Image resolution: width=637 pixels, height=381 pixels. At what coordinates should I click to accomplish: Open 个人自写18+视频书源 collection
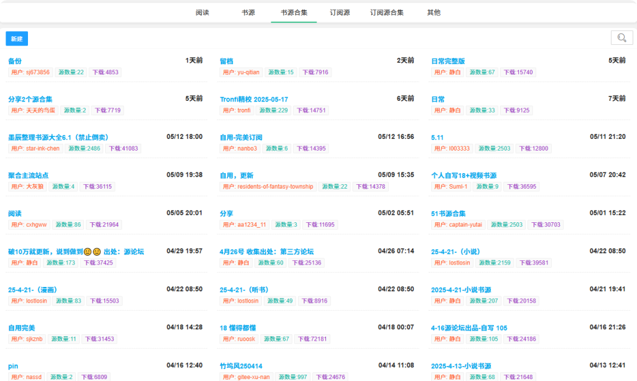[464, 176]
